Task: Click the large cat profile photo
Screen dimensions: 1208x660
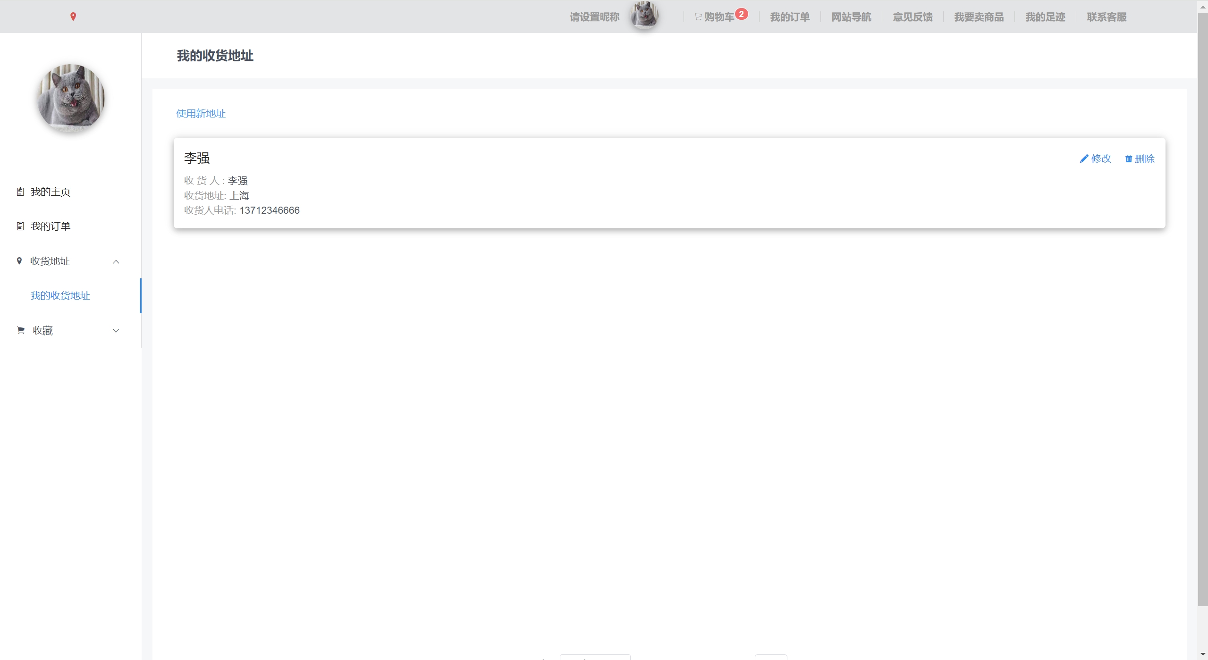Action: click(x=71, y=97)
